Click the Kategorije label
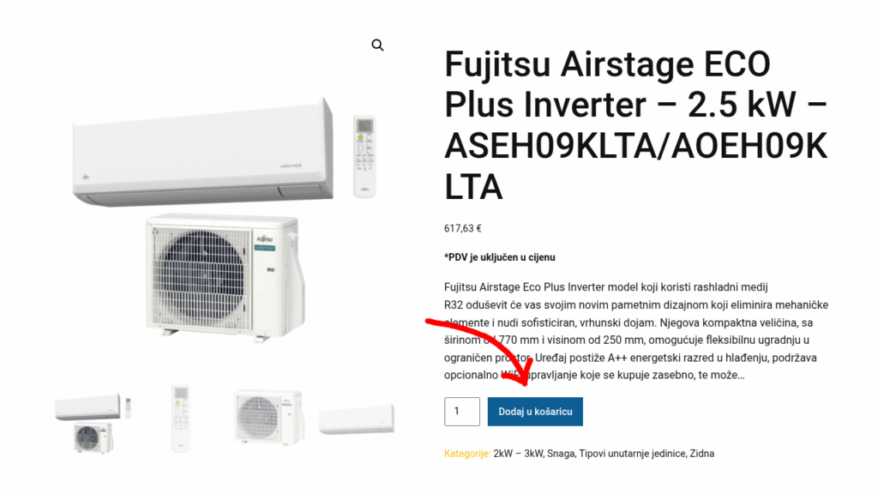Viewport: 878px width, 494px height. click(467, 454)
